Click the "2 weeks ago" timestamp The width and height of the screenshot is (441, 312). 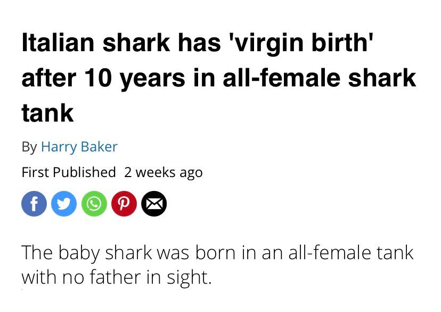coord(163,172)
